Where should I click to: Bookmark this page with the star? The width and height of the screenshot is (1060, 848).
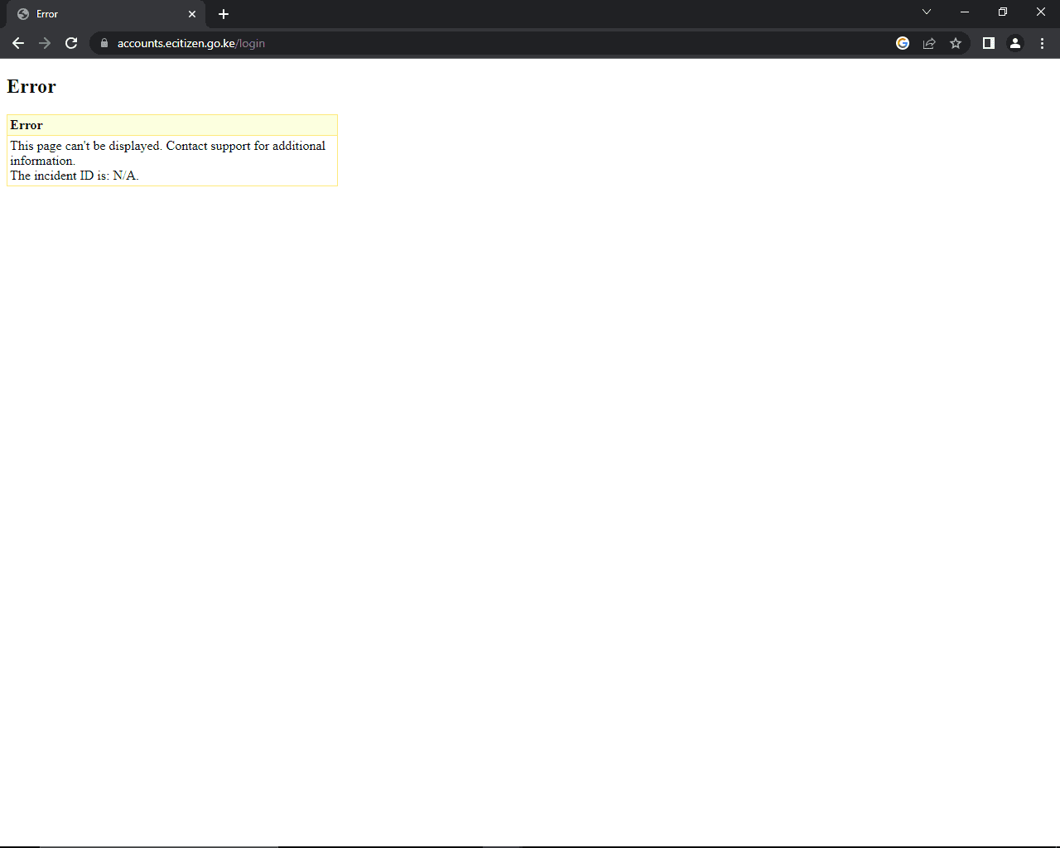[956, 43]
